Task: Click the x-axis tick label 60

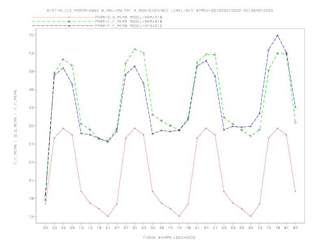Action: 224,228
